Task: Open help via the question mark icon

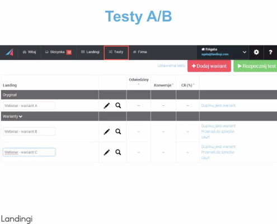Action: [270, 52]
